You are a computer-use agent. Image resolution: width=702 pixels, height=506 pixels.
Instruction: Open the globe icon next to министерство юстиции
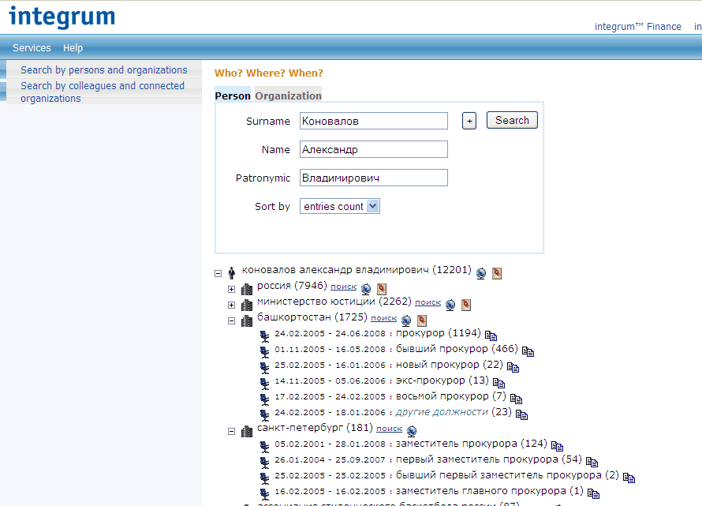(x=450, y=305)
